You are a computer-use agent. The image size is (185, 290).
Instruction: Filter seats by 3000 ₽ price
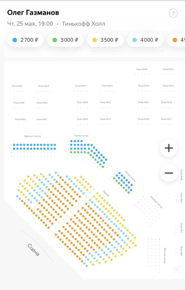tap(65, 40)
